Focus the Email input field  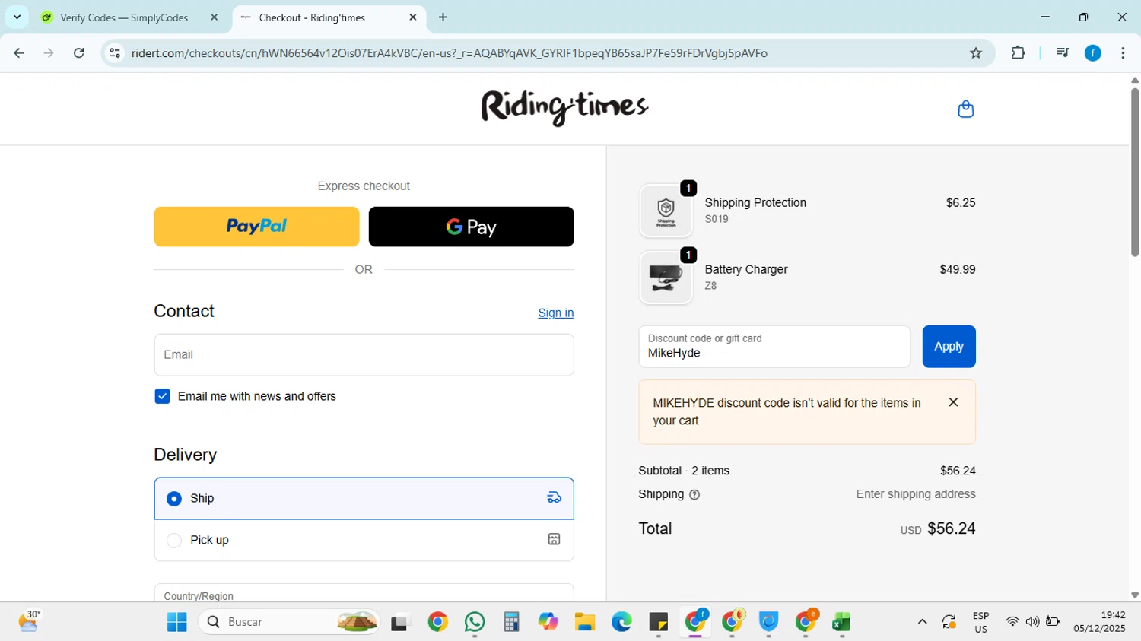[364, 355]
